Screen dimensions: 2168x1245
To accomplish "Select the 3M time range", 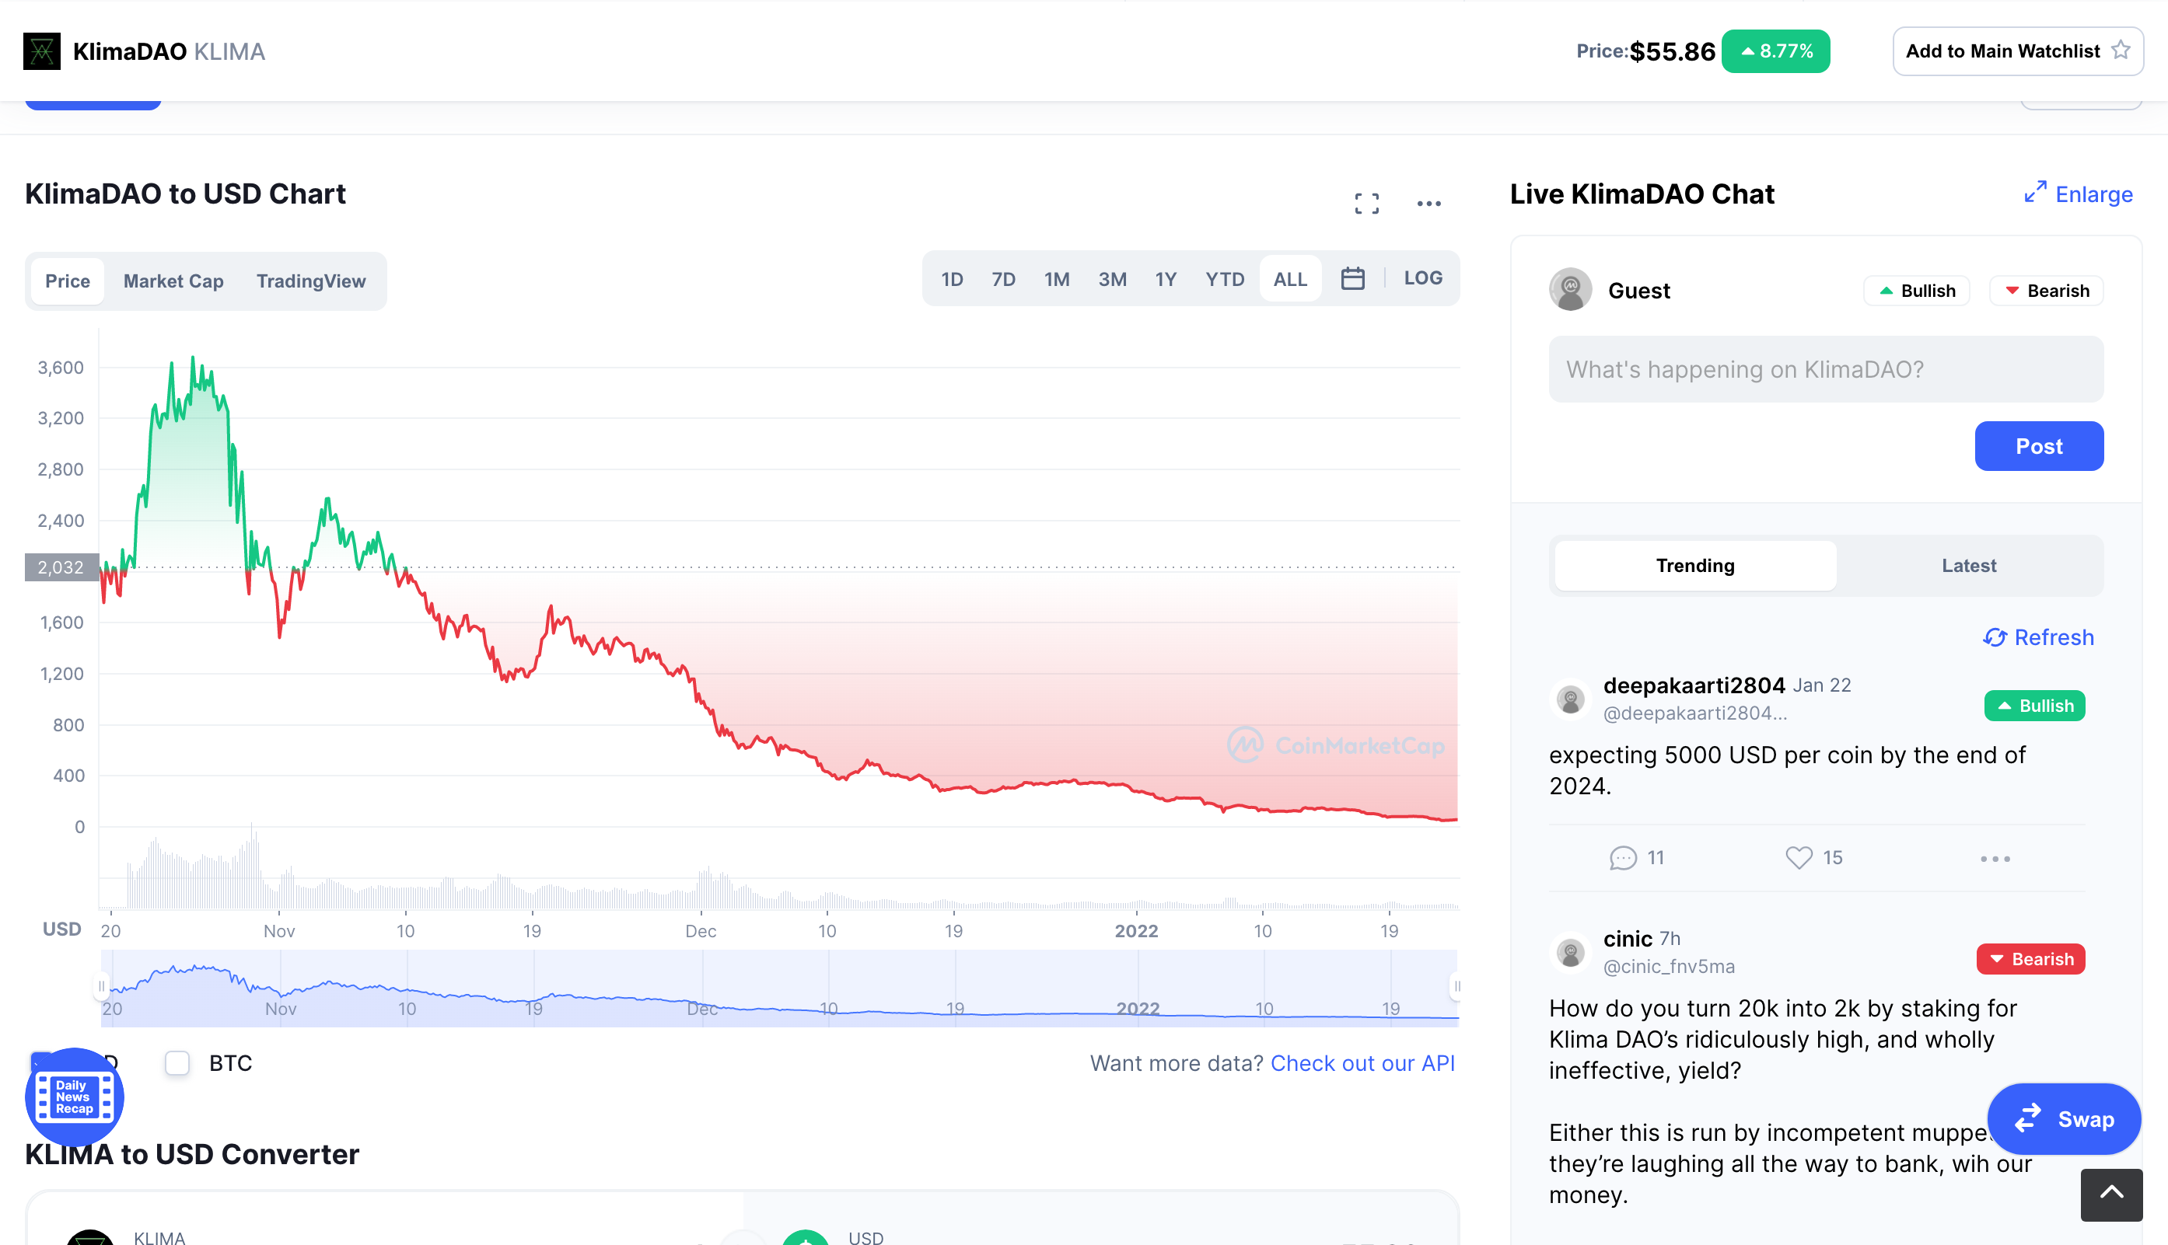I will pos(1112,279).
